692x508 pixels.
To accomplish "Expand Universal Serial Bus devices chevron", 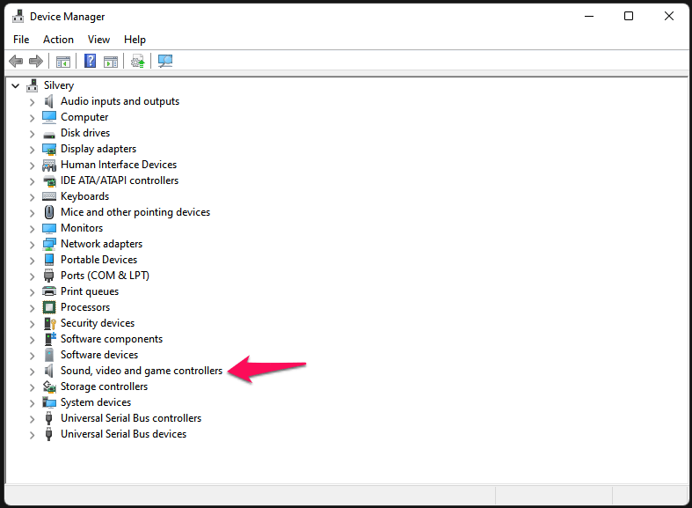I will tap(32, 435).
